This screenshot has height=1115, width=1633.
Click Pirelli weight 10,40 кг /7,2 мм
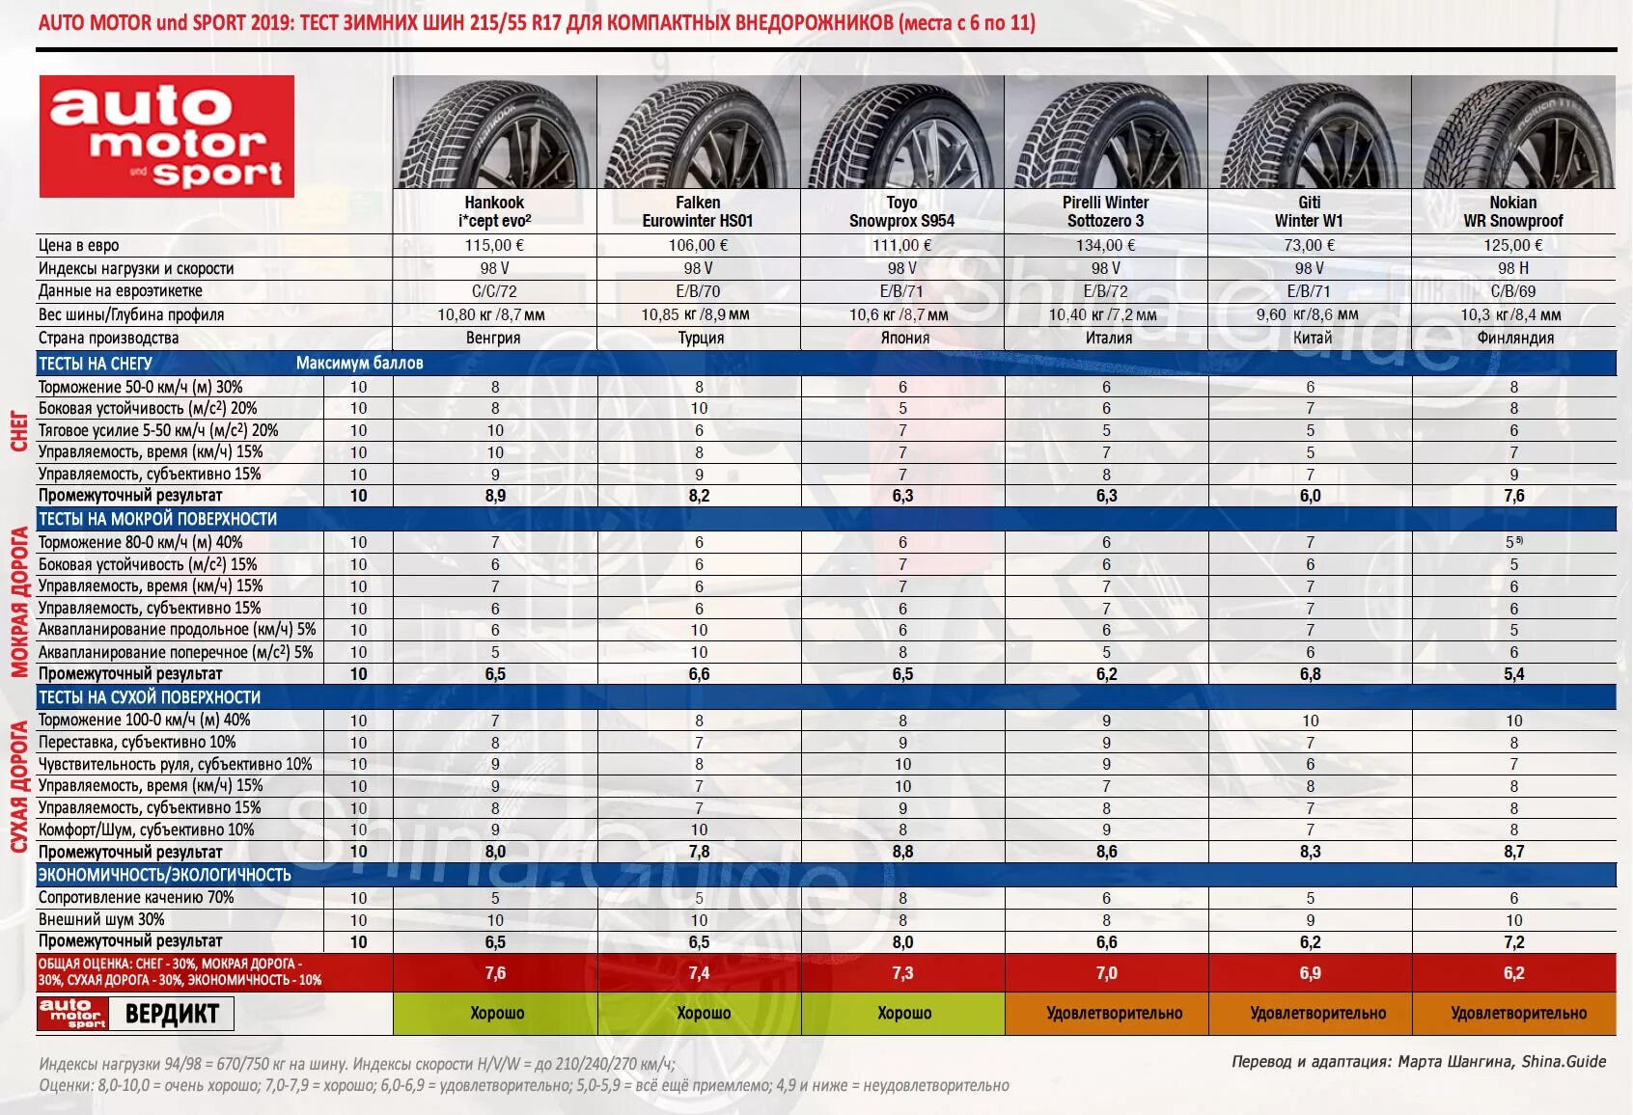tap(1103, 314)
